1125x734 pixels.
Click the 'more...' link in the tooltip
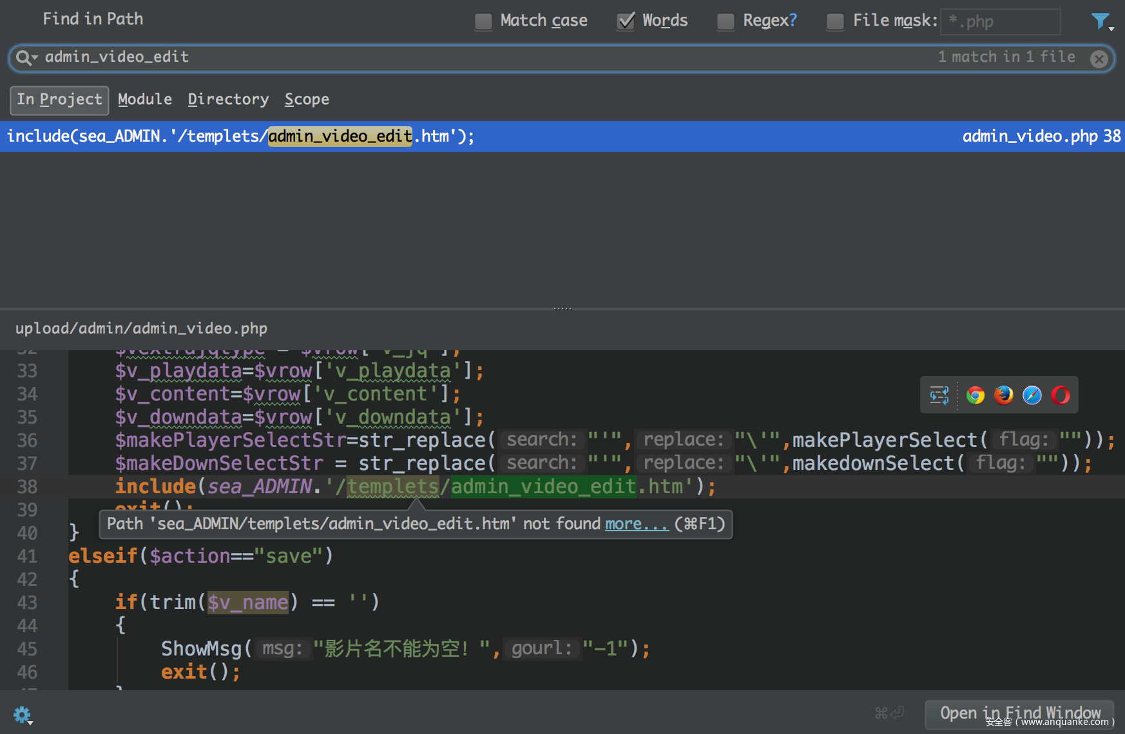[x=637, y=524]
